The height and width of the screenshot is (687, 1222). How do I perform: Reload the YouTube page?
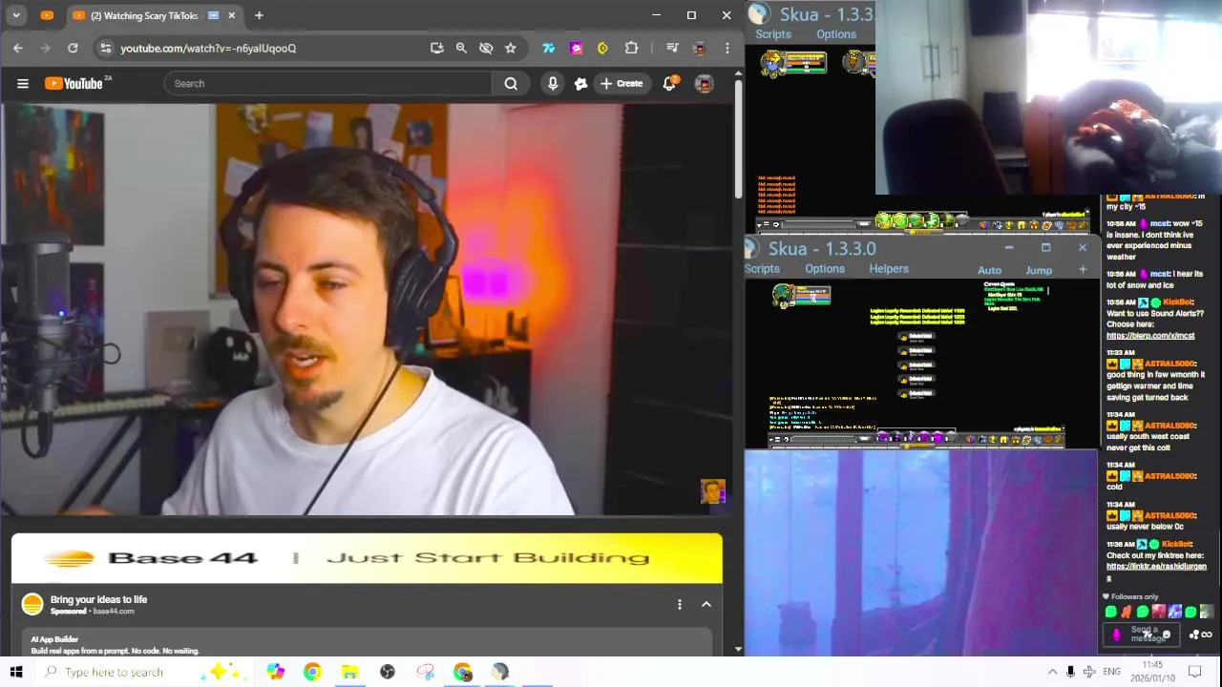[x=73, y=48]
